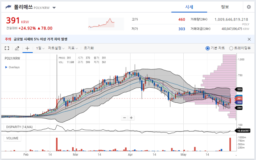Click the PRICE: 391 readout in chart header
This screenshot has height=160, width=256.
[x=65, y=58]
